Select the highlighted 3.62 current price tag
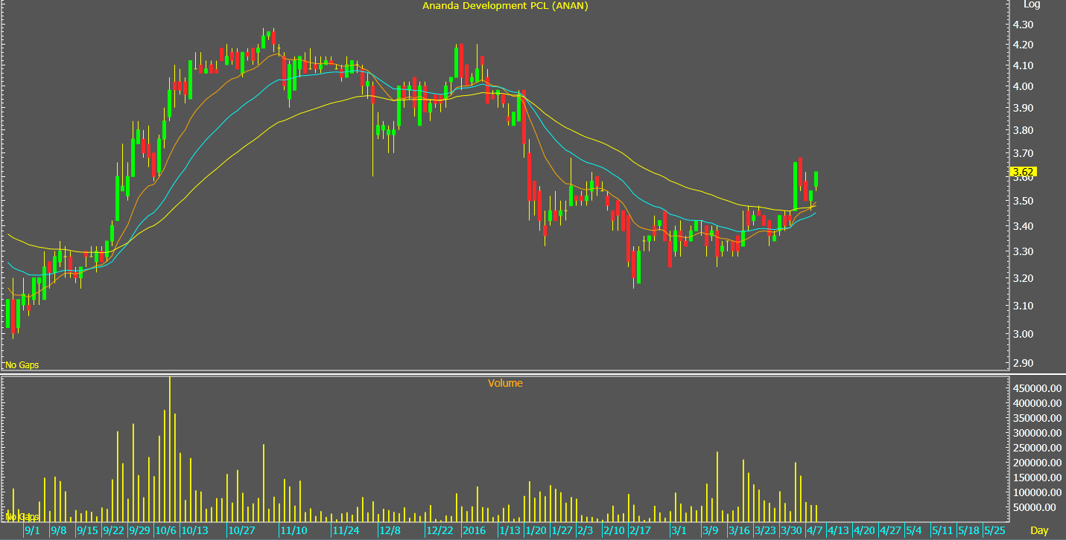The image size is (1066, 540). (1024, 172)
